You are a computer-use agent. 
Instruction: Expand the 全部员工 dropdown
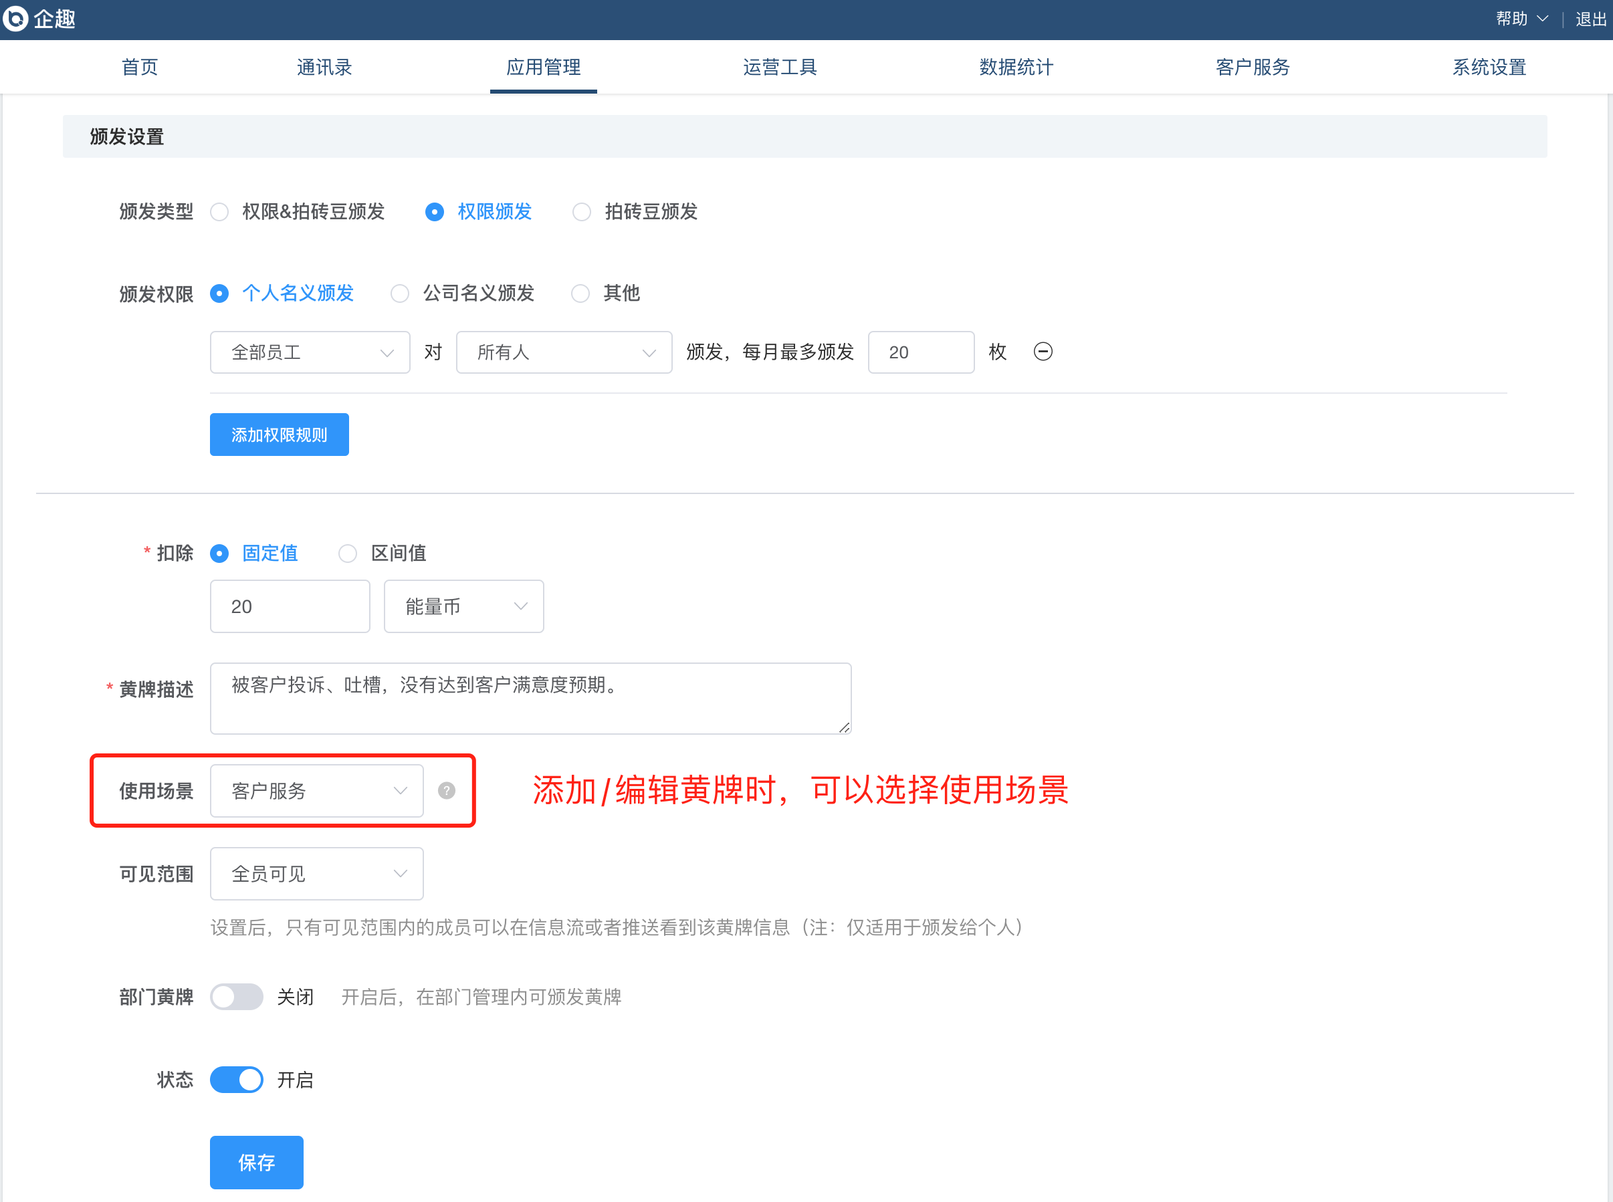pyautogui.click(x=310, y=352)
